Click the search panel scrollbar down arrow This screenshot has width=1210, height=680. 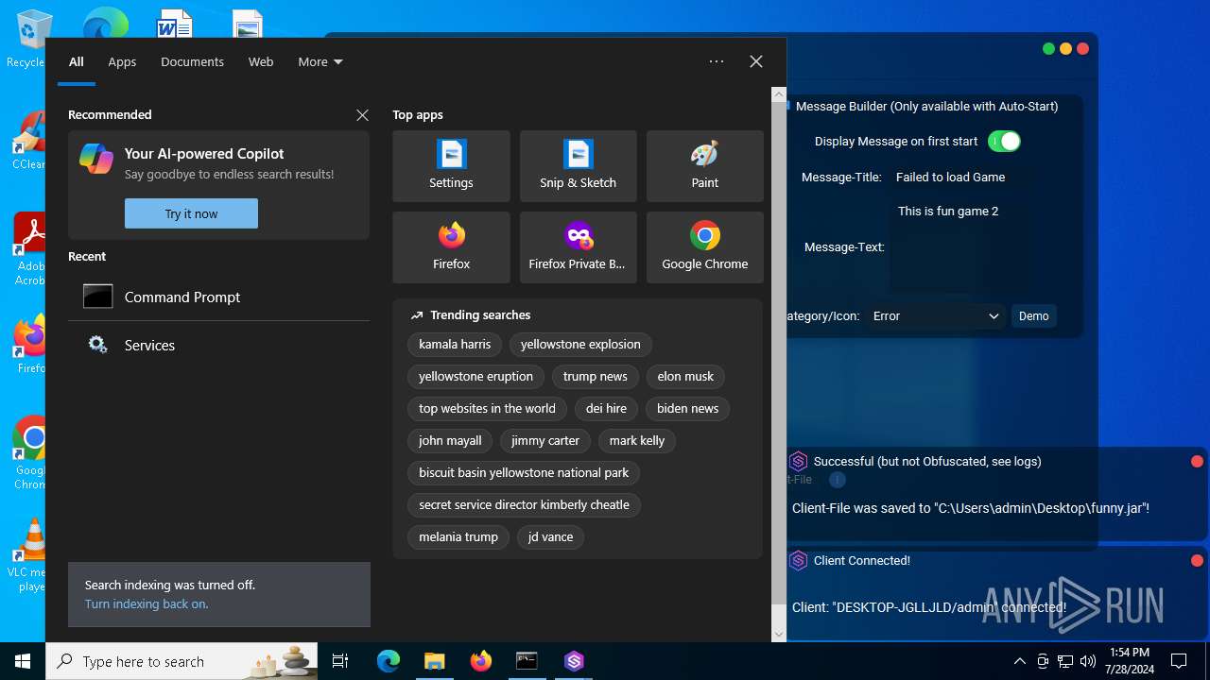779,635
